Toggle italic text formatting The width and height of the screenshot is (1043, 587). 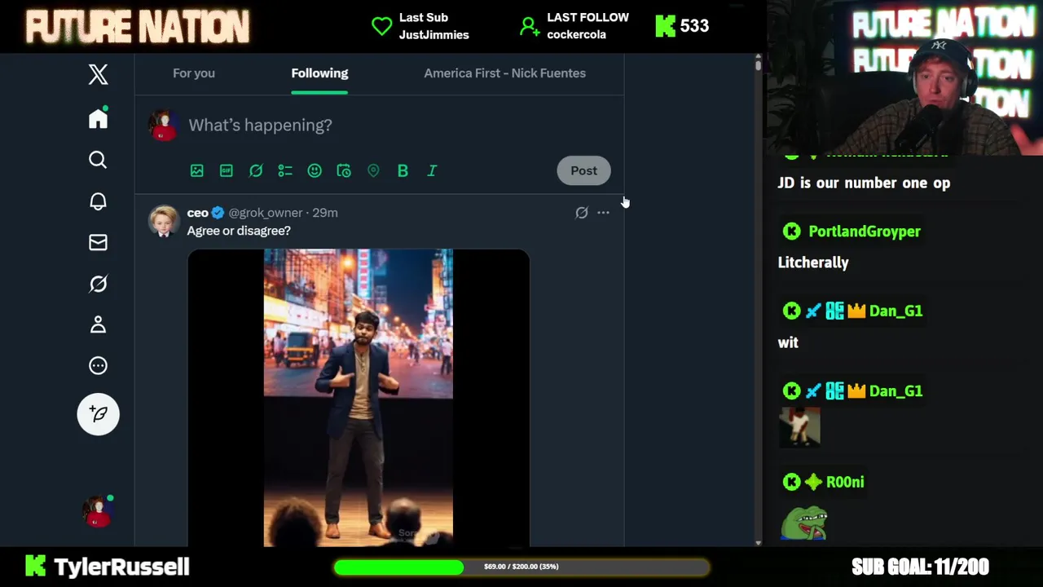click(432, 170)
